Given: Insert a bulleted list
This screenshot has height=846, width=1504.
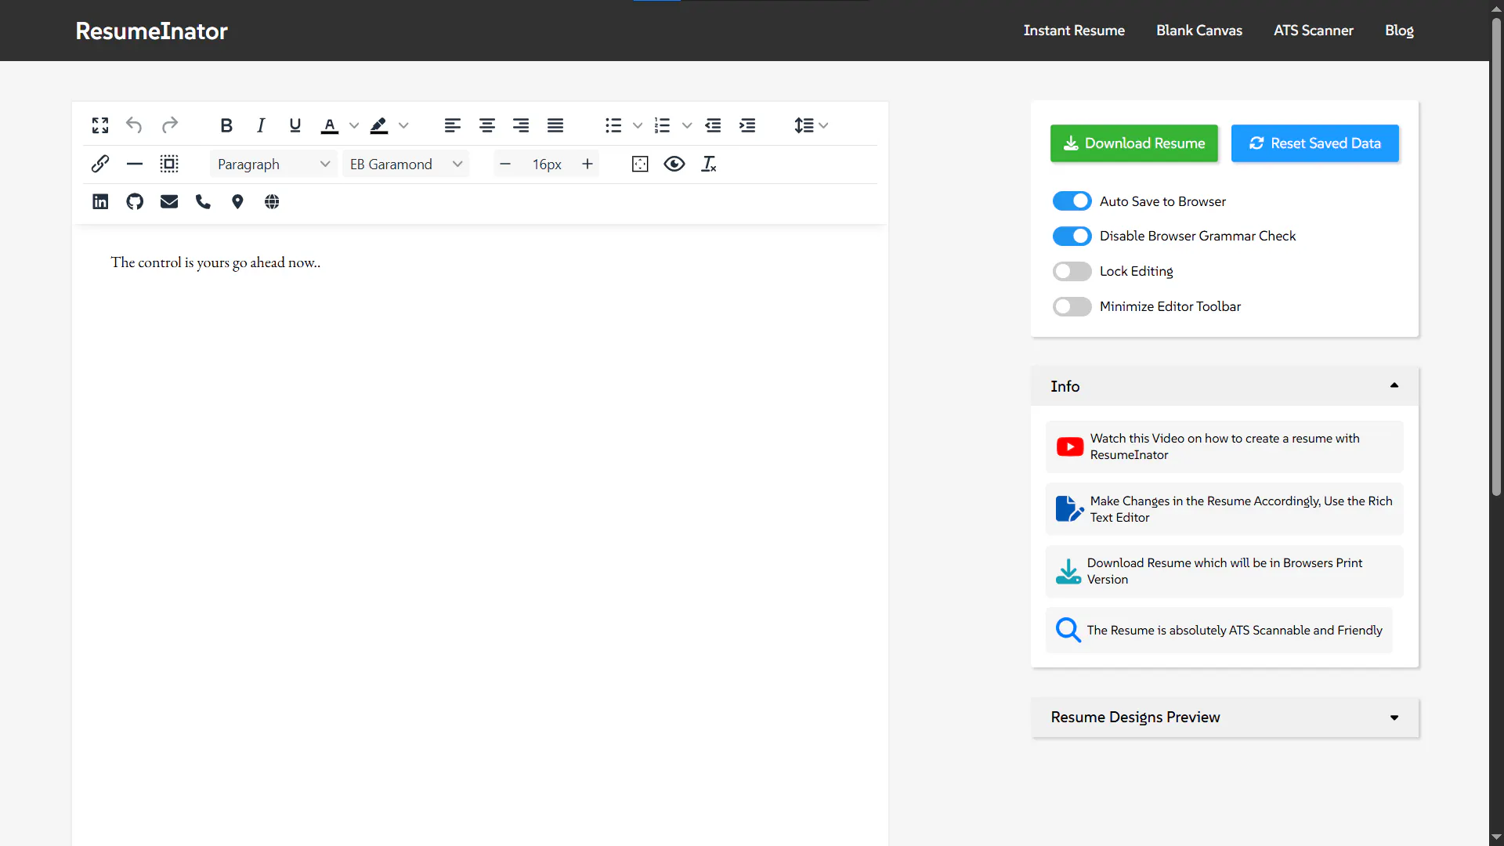Looking at the screenshot, I should click(613, 125).
